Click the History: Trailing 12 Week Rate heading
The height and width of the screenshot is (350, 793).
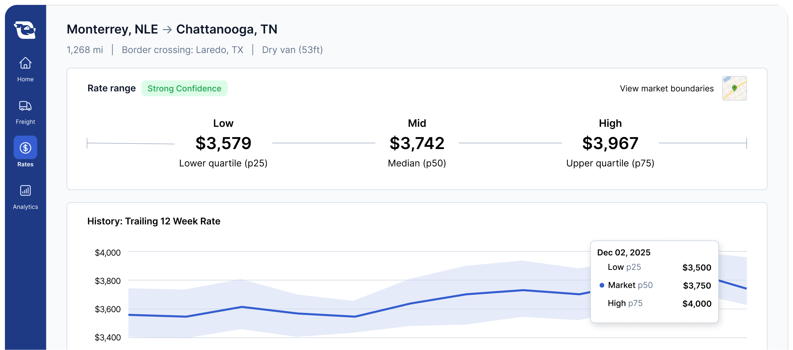[x=154, y=221]
